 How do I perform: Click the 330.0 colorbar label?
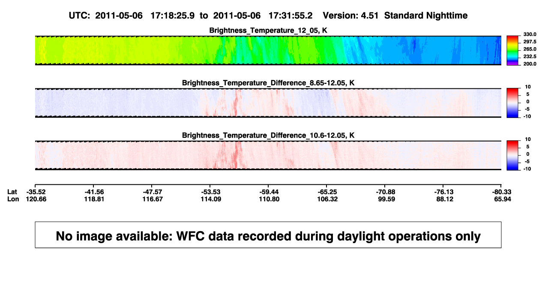(x=530, y=34)
